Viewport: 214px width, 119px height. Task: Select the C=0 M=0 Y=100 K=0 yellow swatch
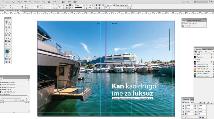[203, 69]
